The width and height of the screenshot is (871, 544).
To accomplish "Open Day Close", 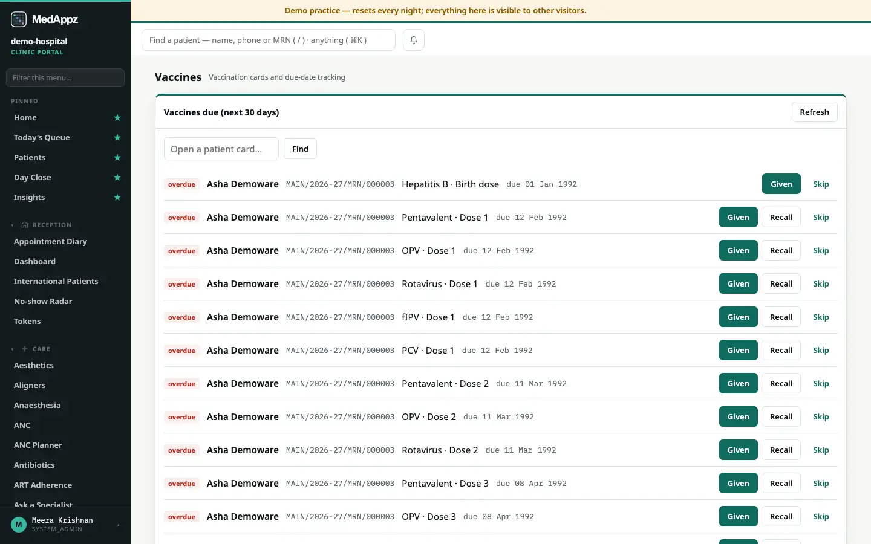I will 33,178.
